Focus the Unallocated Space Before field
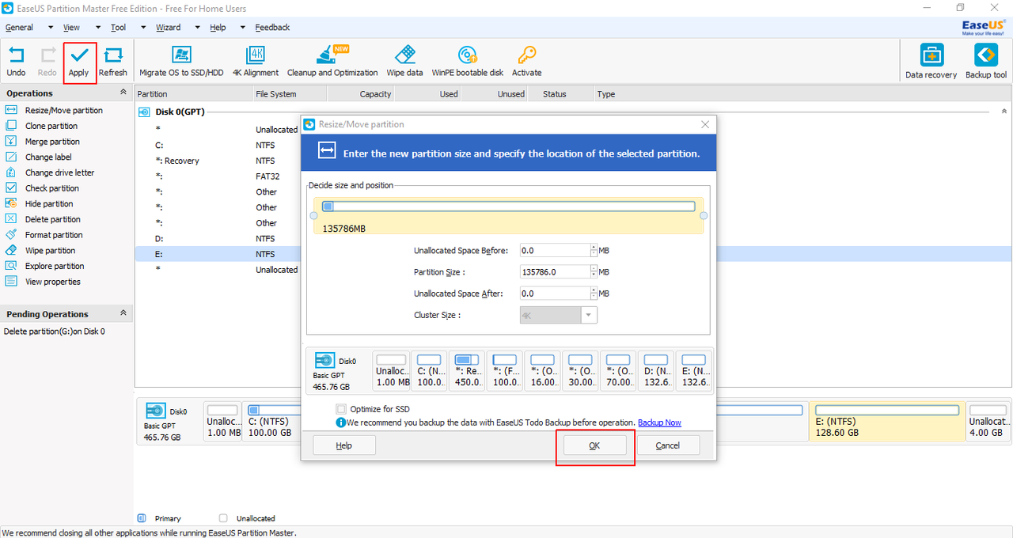The width and height of the screenshot is (1013, 538). click(x=555, y=250)
